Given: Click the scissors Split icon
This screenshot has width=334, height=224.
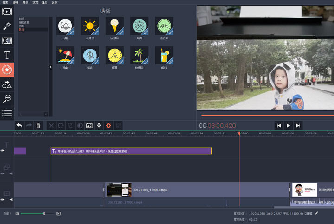Looking at the screenshot, I should point(51,126).
